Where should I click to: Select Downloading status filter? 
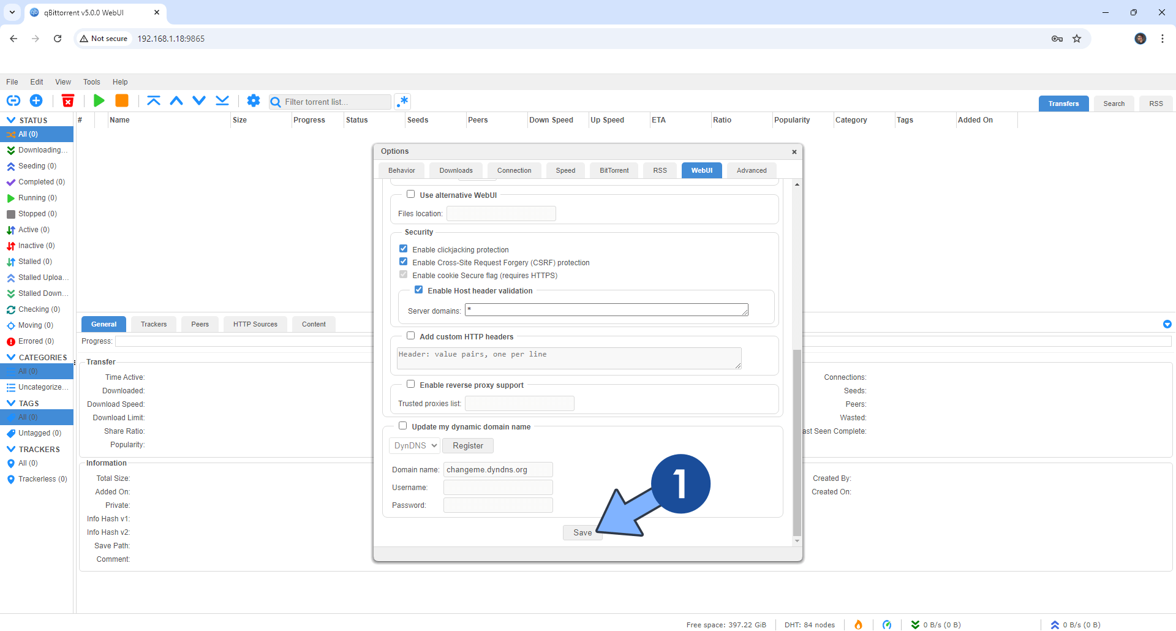point(37,150)
